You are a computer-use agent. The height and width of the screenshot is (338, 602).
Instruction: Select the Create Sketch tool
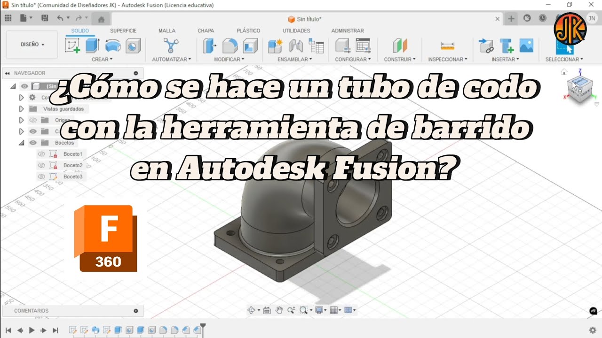(72, 46)
